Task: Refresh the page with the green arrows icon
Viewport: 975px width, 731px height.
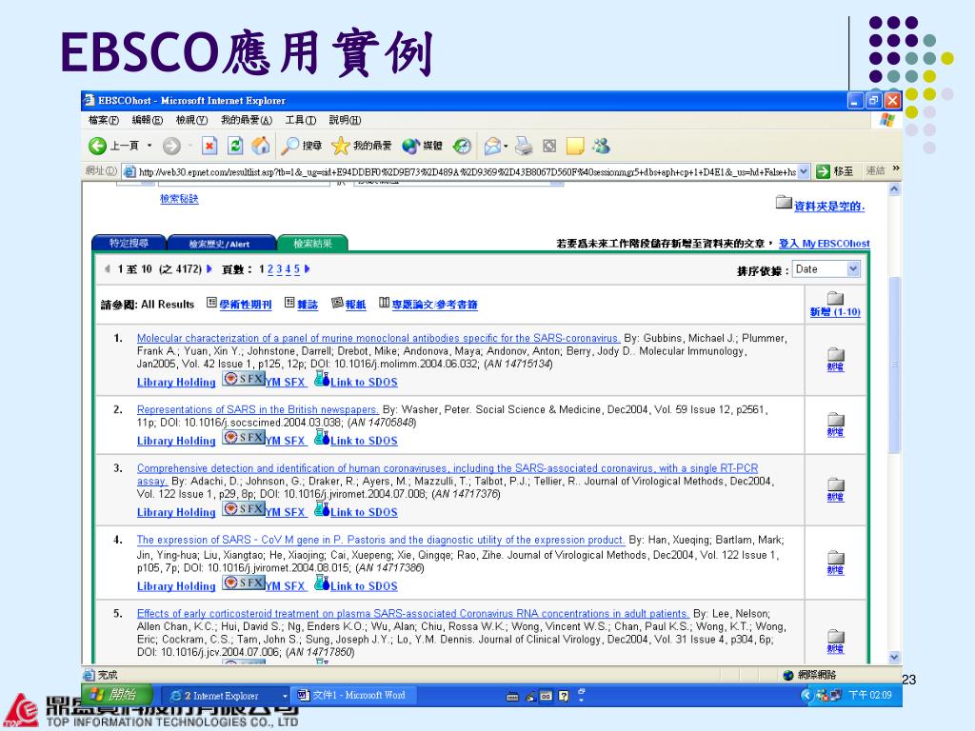Action: [235, 146]
